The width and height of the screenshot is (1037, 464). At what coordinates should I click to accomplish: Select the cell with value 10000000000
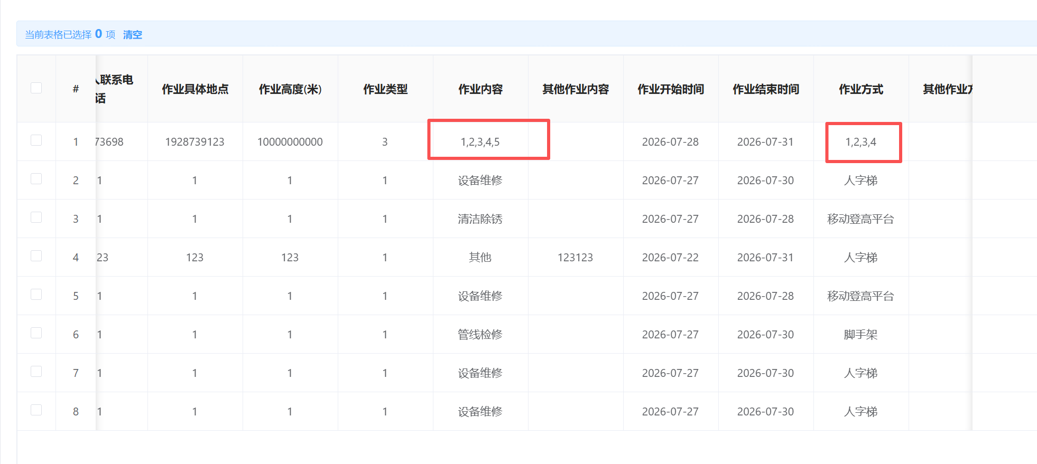[x=290, y=142]
